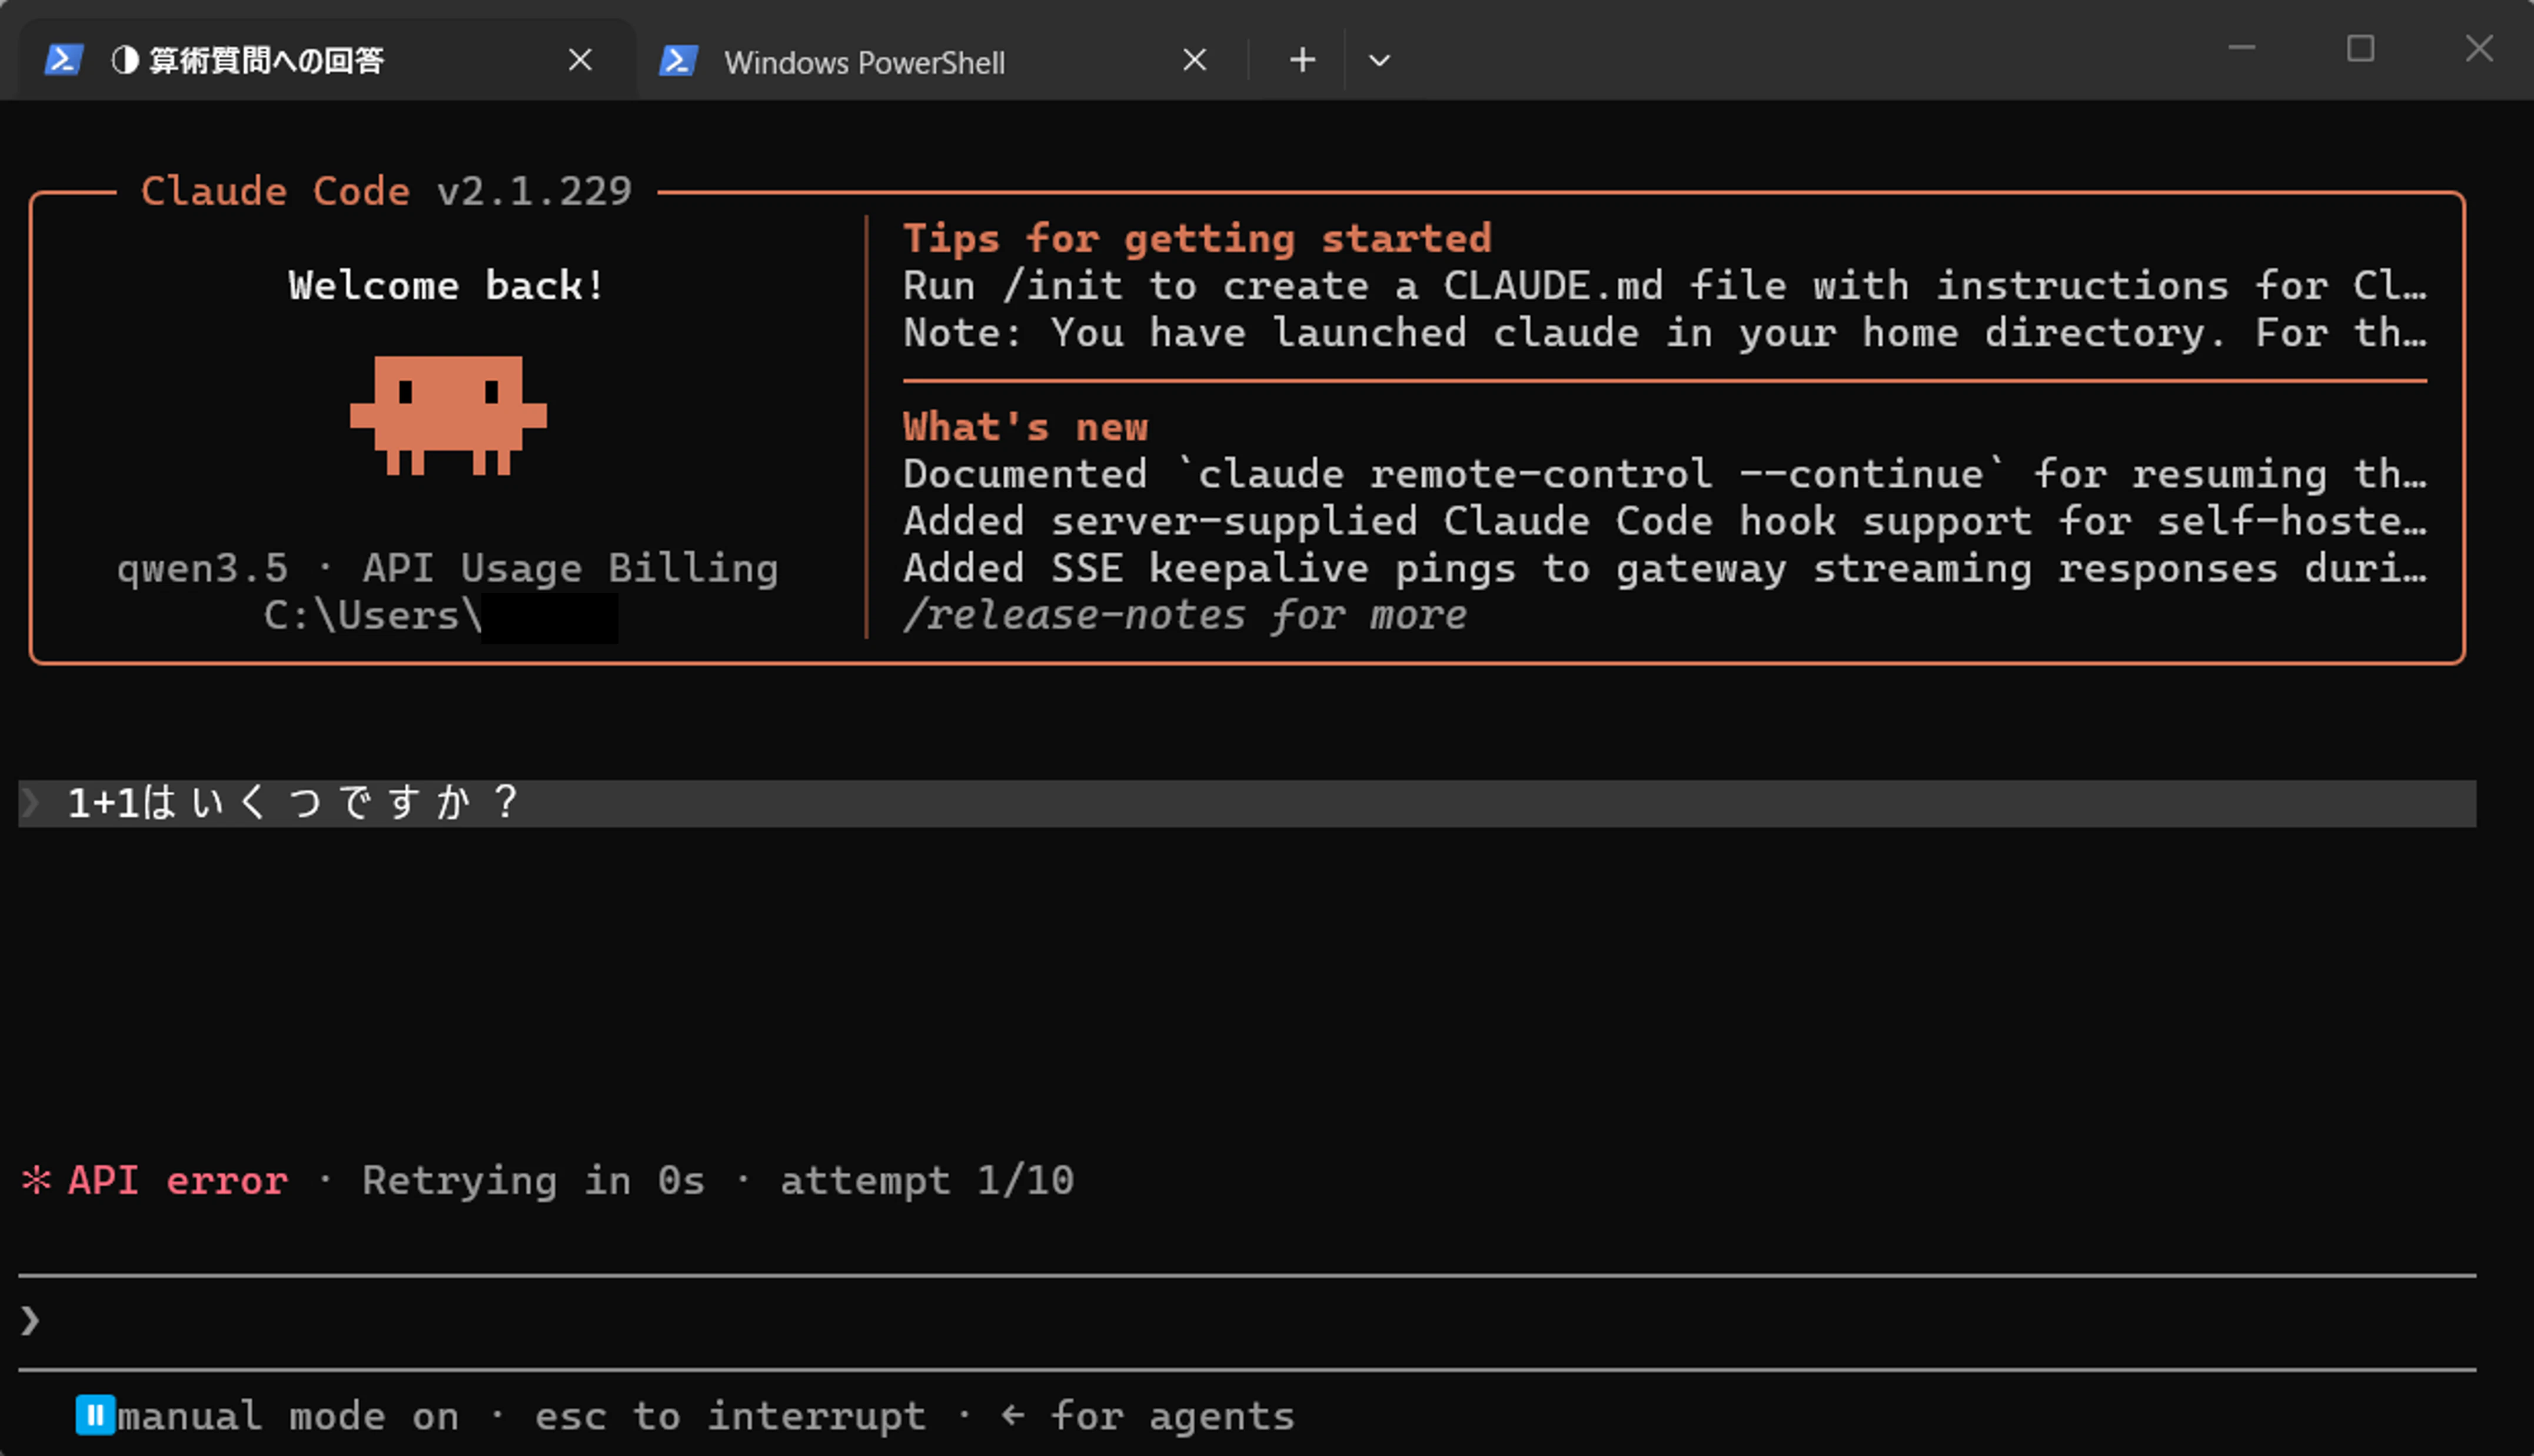Click the "qwen3.5 · API Usage Billing" line
Viewport: 2534px width, 1456px height.
click(447, 568)
